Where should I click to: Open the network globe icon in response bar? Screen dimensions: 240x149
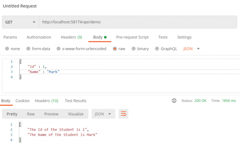pos(174,101)
